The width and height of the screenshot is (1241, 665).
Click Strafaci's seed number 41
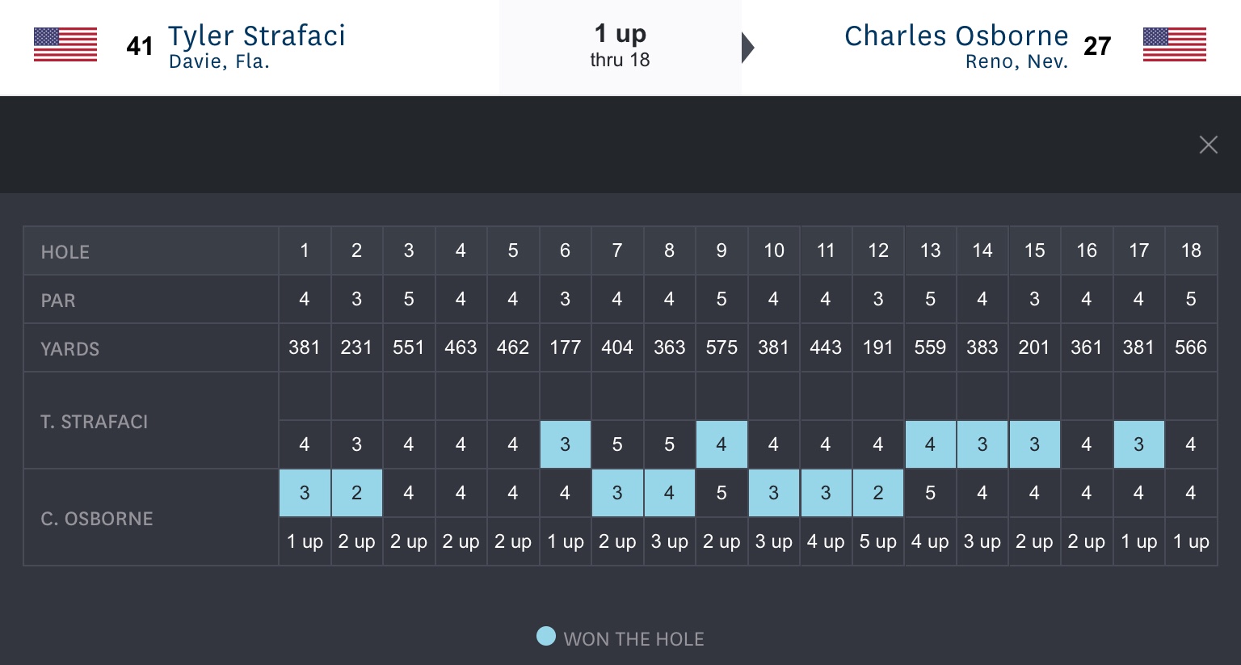click(x=140, y=47)
